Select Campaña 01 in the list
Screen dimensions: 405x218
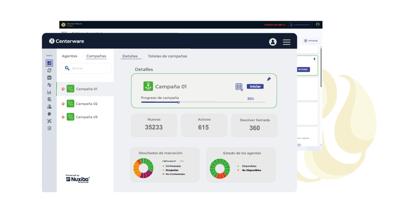tap(85, 89)
